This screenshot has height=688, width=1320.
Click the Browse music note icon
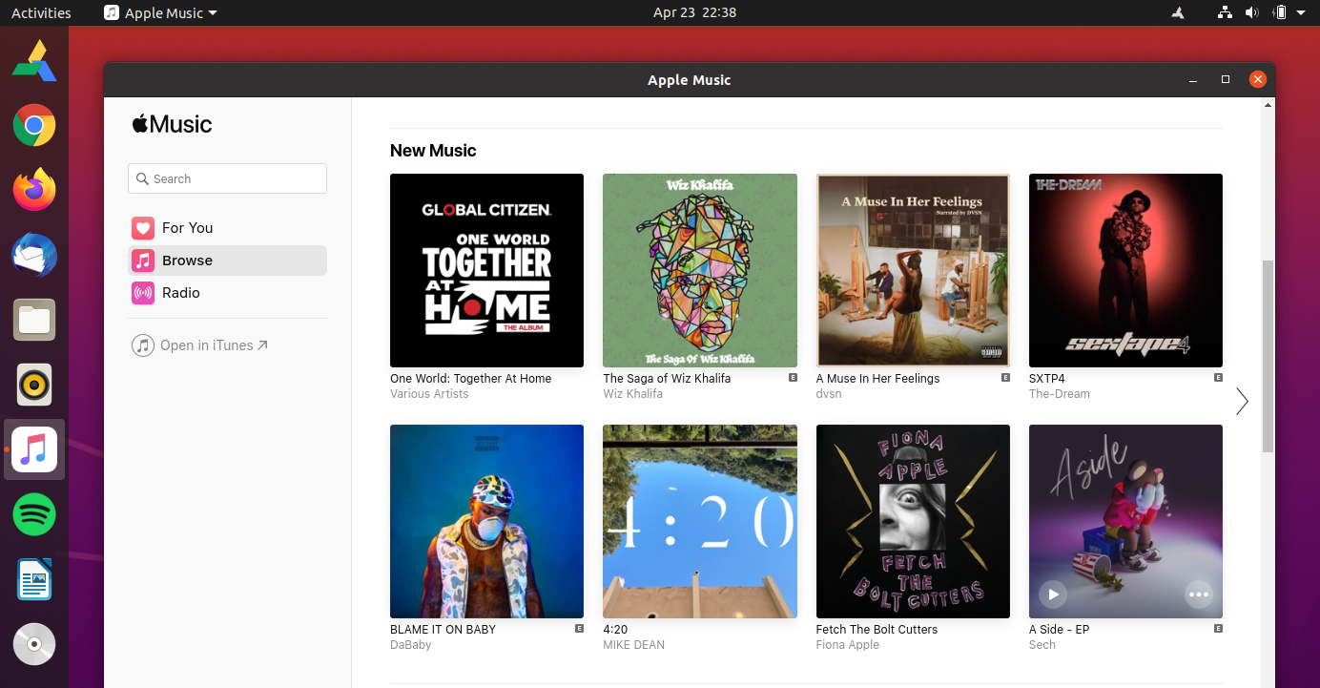[143, 261]
